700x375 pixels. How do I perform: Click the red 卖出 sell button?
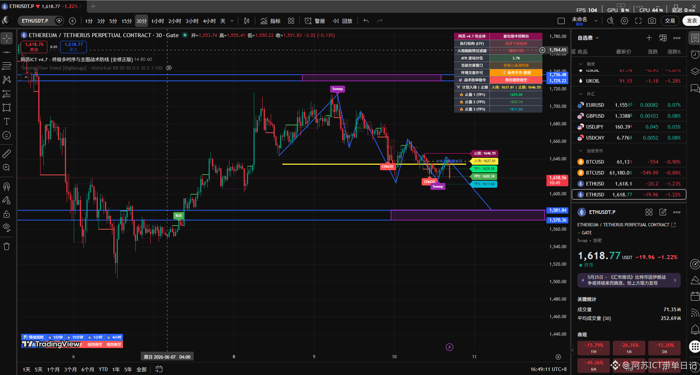(34, 47)
